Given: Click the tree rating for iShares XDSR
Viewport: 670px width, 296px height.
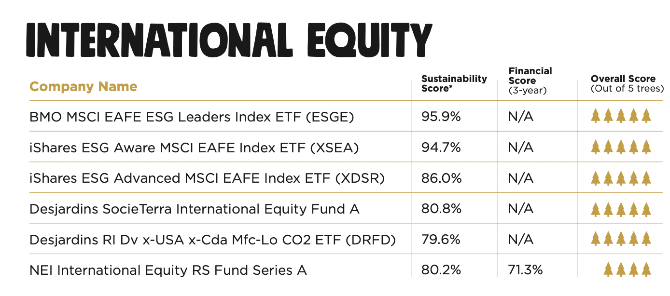Looking at the screenshot, I should pyautogui.click(x=621, y=178).
